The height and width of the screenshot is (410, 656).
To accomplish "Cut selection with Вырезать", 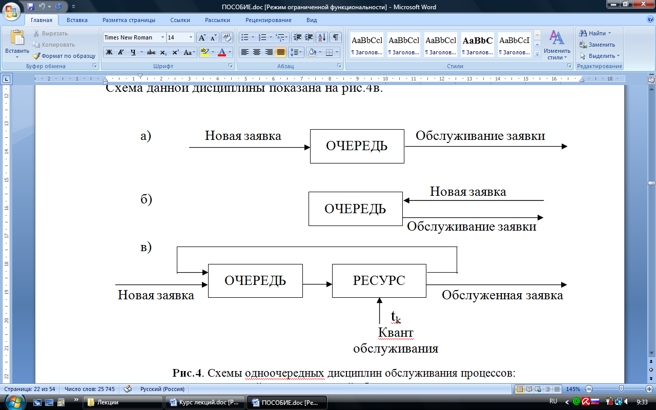I will click(50, 33).
